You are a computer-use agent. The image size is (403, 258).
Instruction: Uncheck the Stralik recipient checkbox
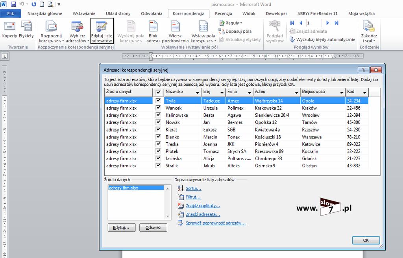(x=158, y=165)
